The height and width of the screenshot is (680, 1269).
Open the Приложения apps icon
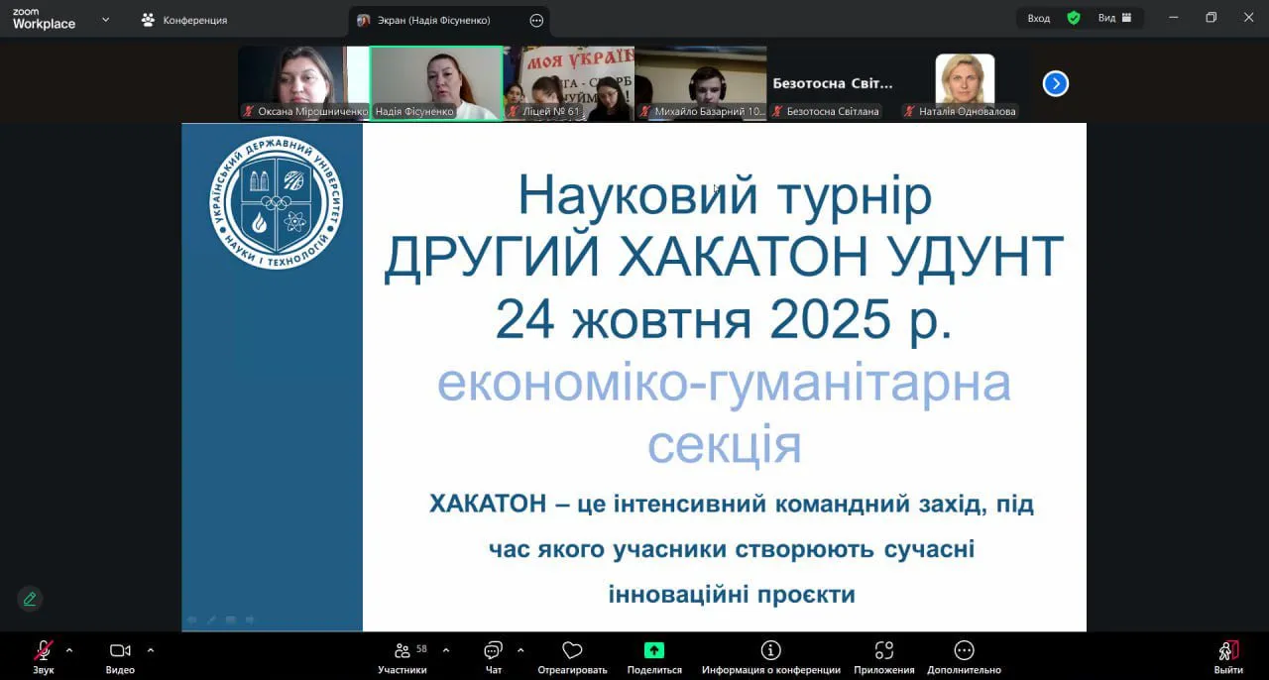coord(883,651)
